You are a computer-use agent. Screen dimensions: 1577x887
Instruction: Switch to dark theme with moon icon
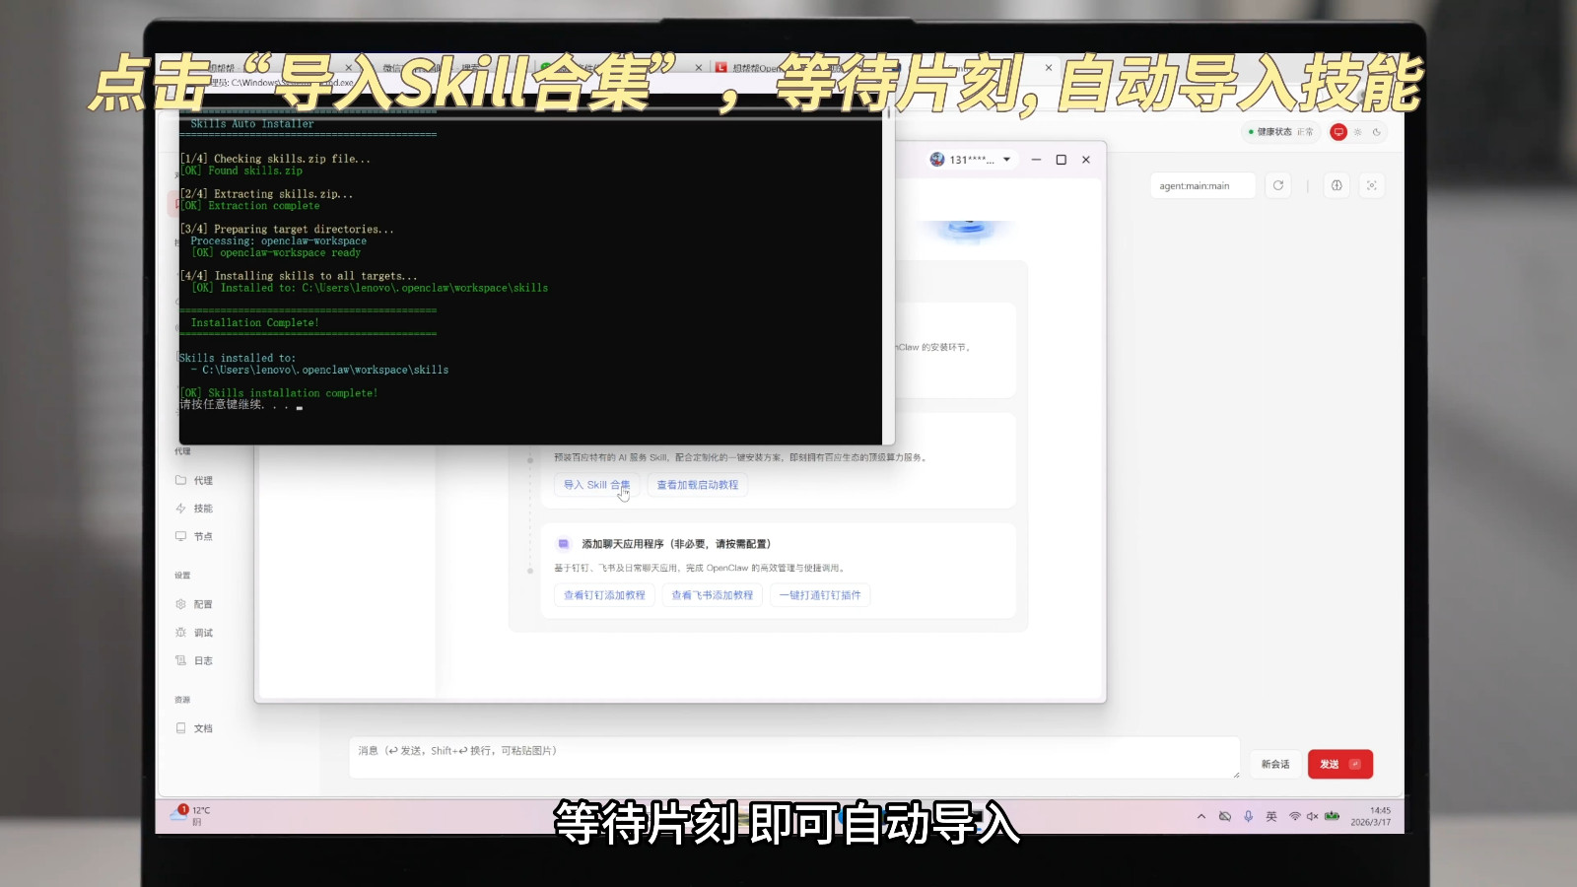(x=1377, y=132)
